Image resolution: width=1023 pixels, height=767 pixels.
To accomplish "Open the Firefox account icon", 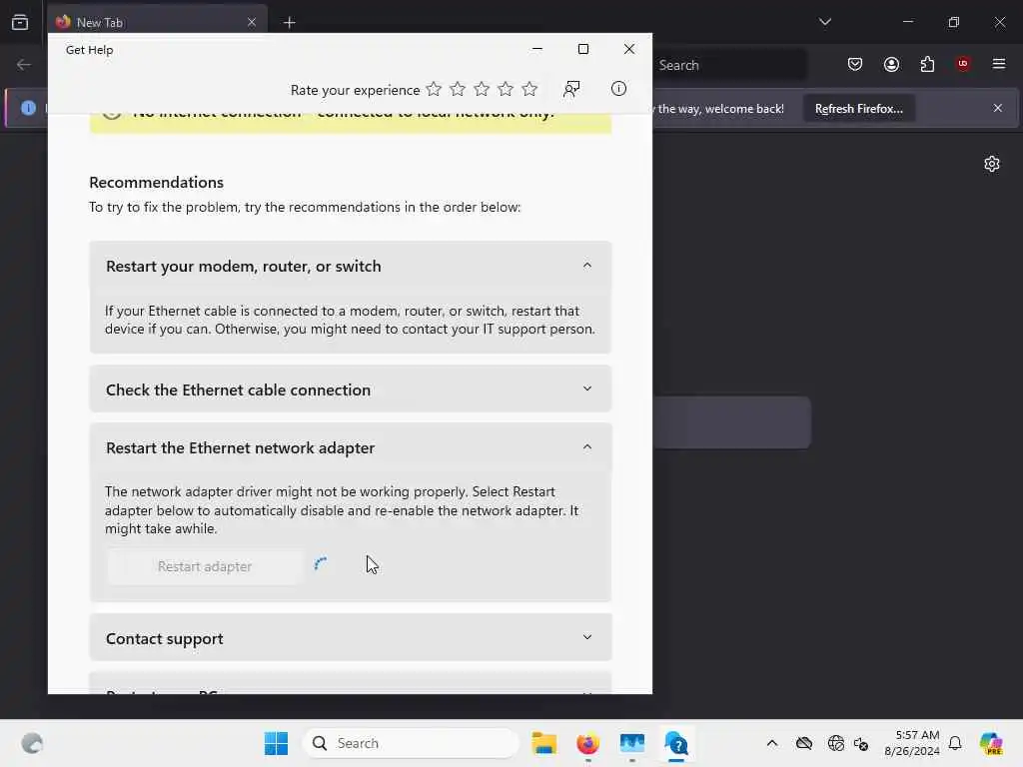I will coord(891,64).
